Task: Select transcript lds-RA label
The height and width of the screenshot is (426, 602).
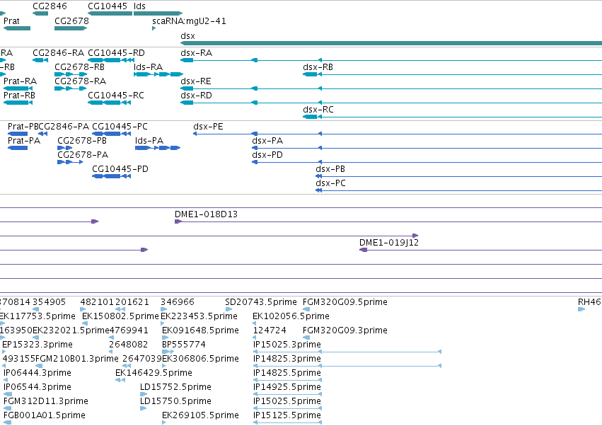Action: coord(148,67)
